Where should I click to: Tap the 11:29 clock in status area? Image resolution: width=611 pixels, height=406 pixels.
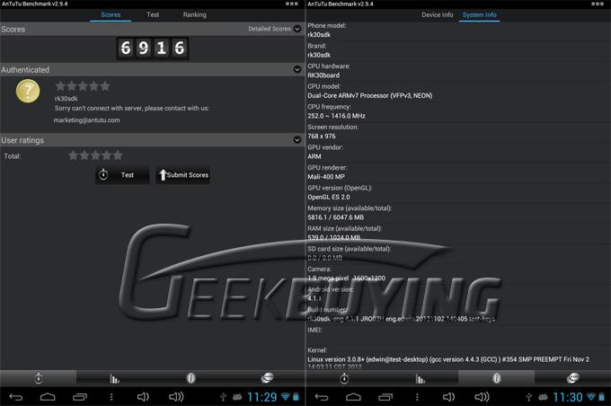[261, 397]
